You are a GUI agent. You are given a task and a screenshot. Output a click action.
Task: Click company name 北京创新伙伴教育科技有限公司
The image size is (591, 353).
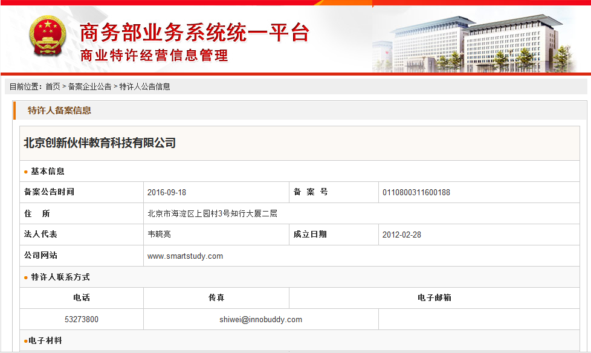[x=100, y=143]
